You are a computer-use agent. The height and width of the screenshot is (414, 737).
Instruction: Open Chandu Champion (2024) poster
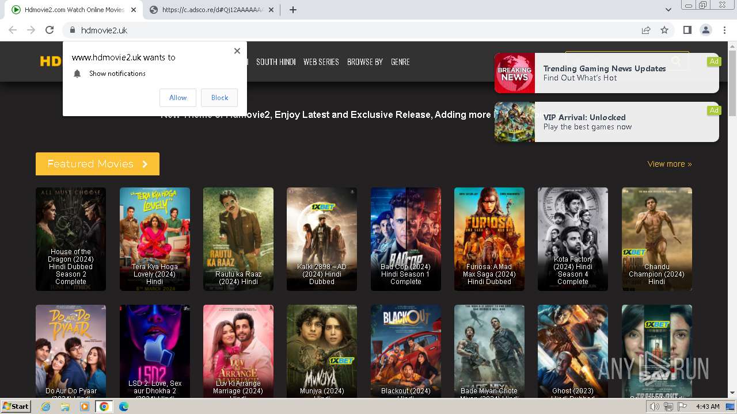point(657,239)
